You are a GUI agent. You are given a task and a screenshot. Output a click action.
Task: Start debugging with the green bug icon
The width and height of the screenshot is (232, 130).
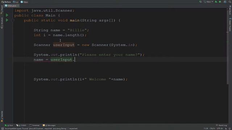220,2
